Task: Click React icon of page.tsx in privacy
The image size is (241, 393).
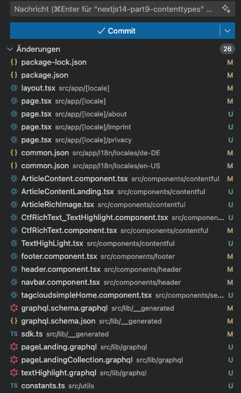Action: tap(14, 140)
